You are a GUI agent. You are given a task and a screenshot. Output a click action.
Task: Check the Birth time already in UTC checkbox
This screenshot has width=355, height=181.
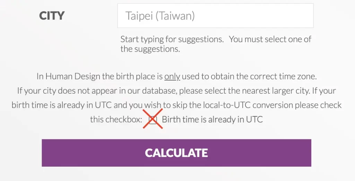tap(153, 120)
